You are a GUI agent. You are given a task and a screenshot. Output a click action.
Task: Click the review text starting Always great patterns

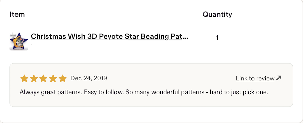tap(143, 92)
